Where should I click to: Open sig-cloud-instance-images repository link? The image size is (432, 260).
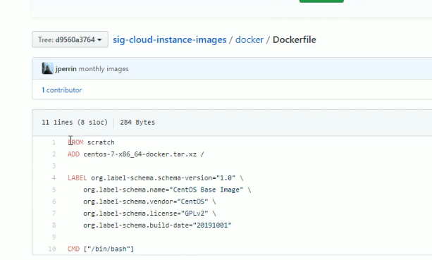(169, 39)
